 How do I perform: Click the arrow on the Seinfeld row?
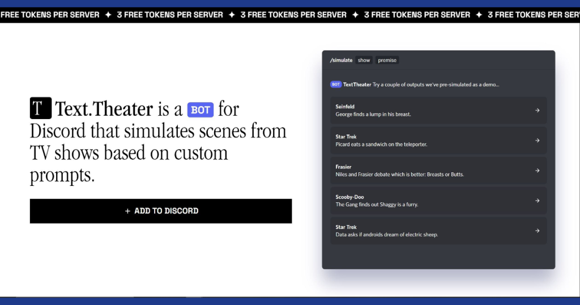[x=537, y=111]
